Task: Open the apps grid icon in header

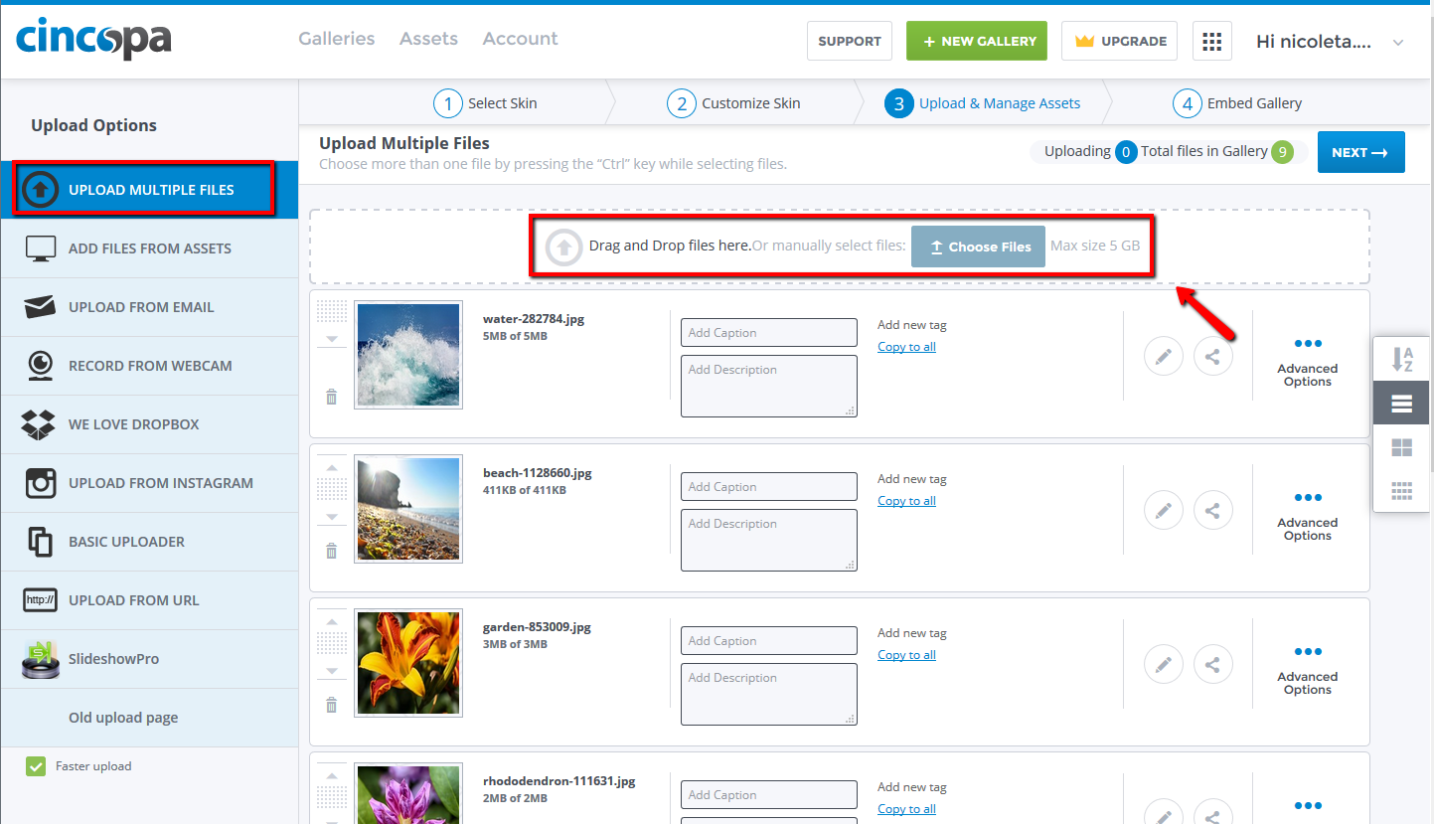Action: coord(1211,41)
